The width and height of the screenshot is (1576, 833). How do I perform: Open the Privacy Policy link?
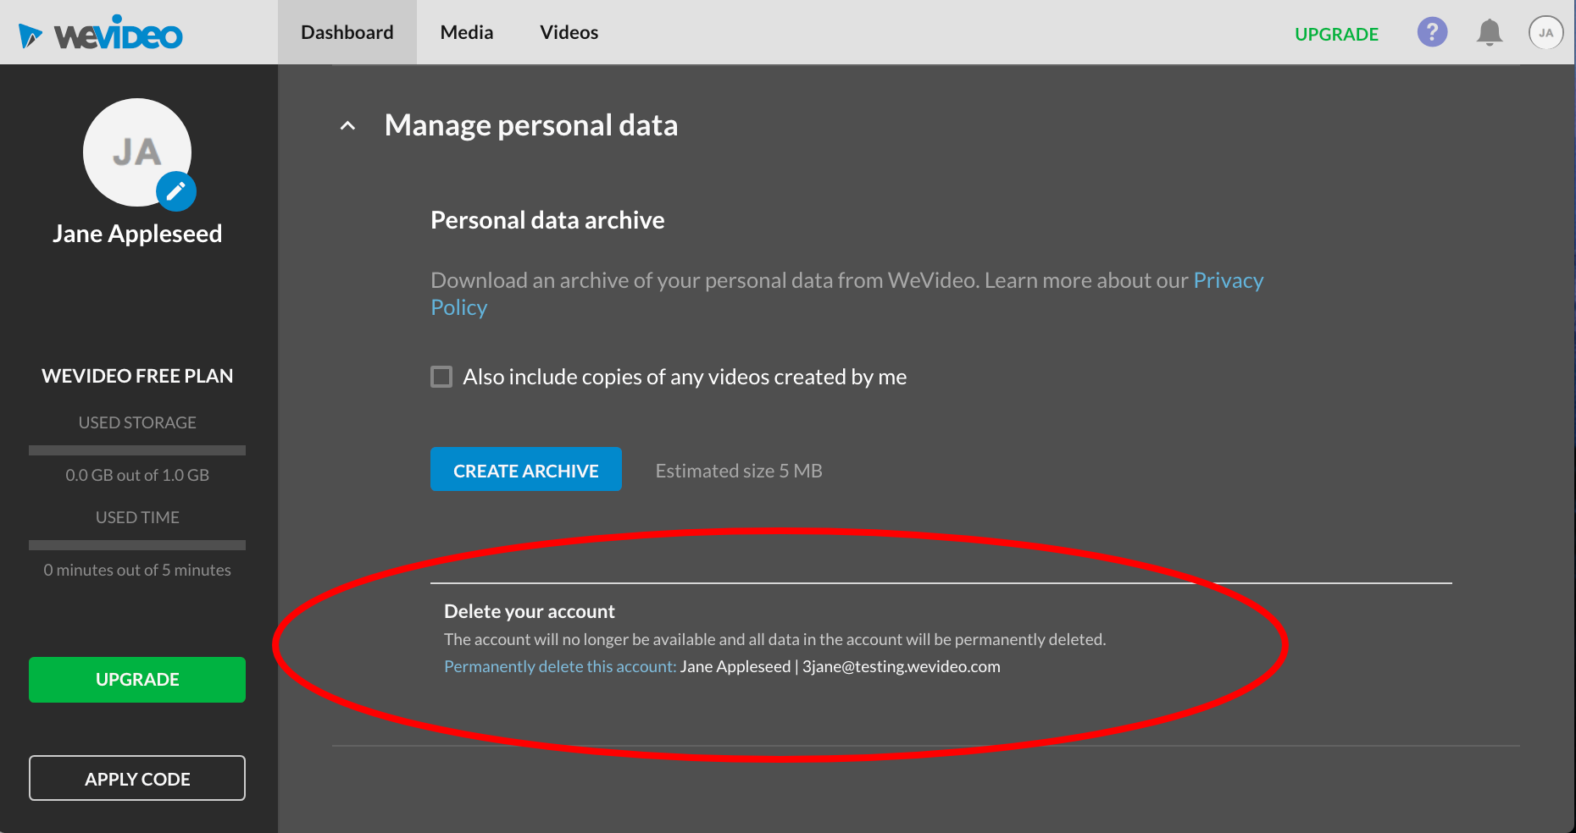pos(1228,281)
